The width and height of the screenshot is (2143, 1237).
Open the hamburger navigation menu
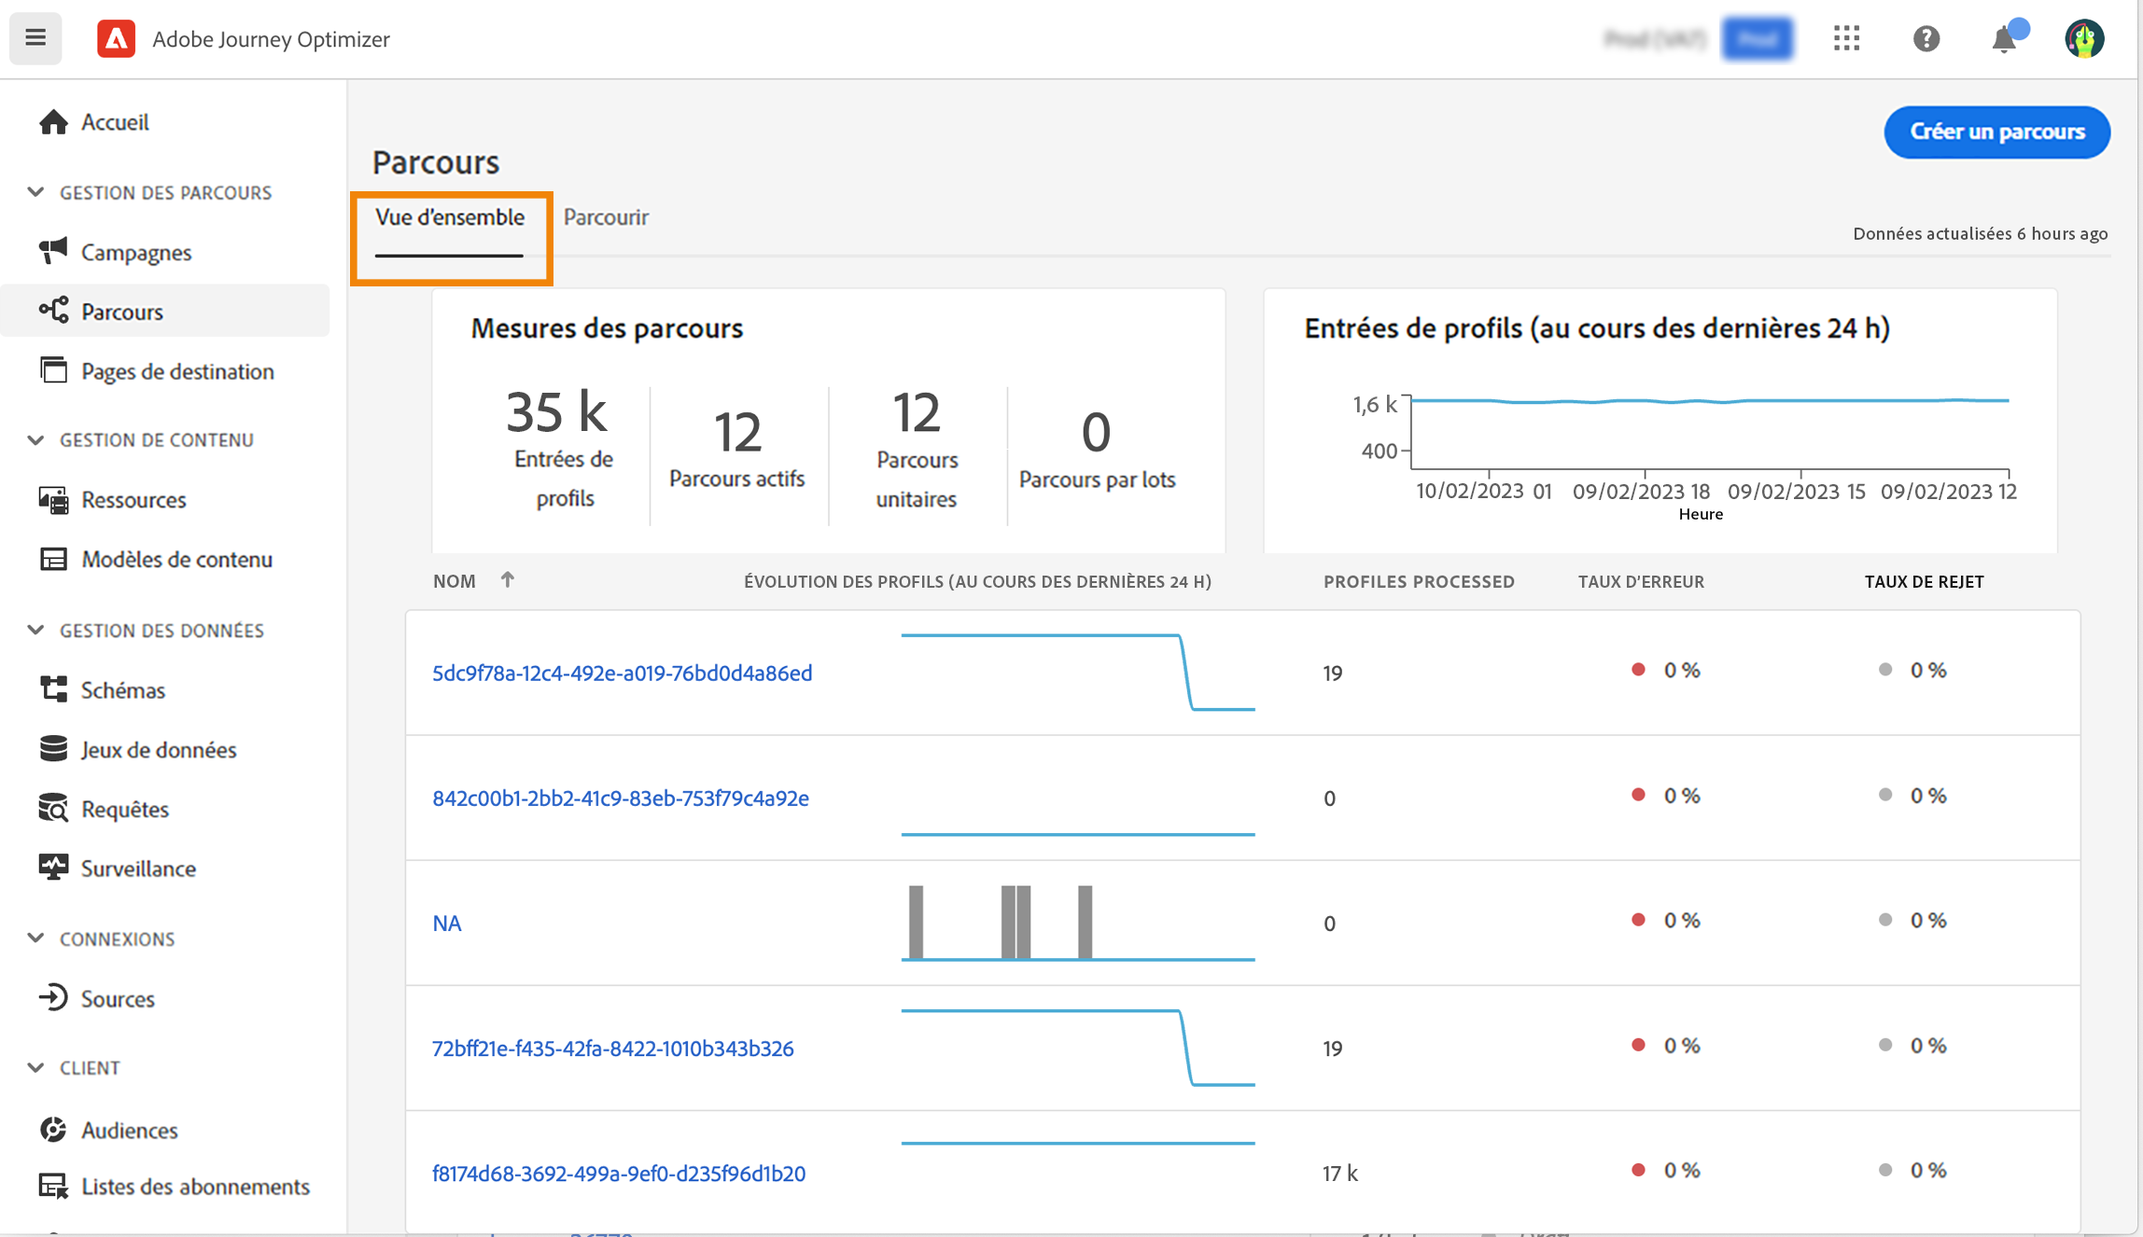(35, 38)
